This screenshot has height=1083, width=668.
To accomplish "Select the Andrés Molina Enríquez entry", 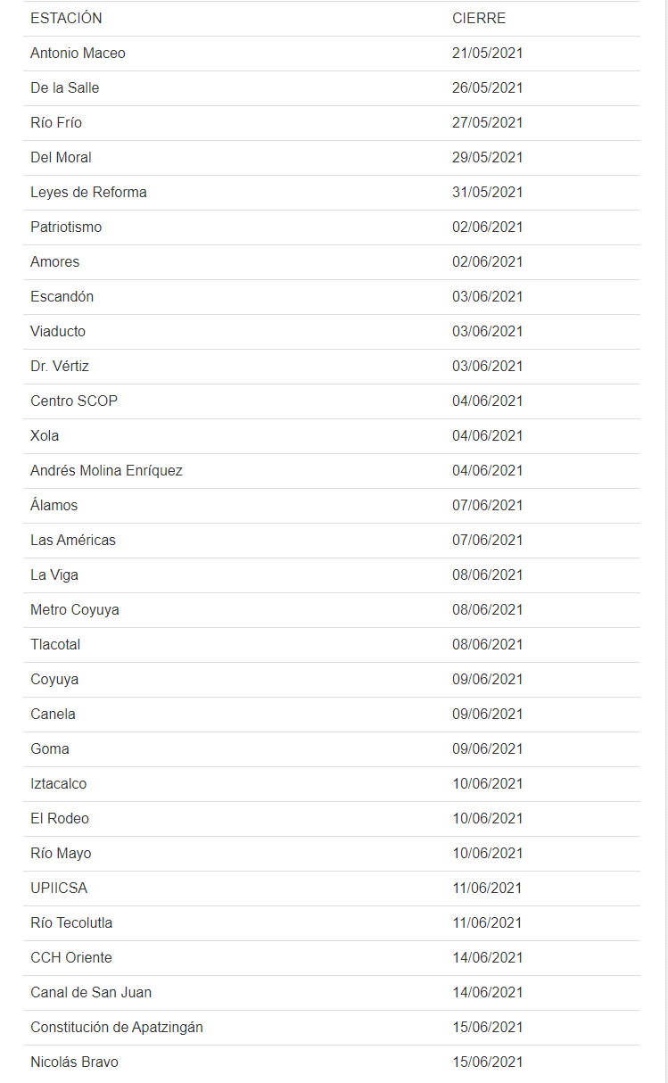I will coord(106,470).
